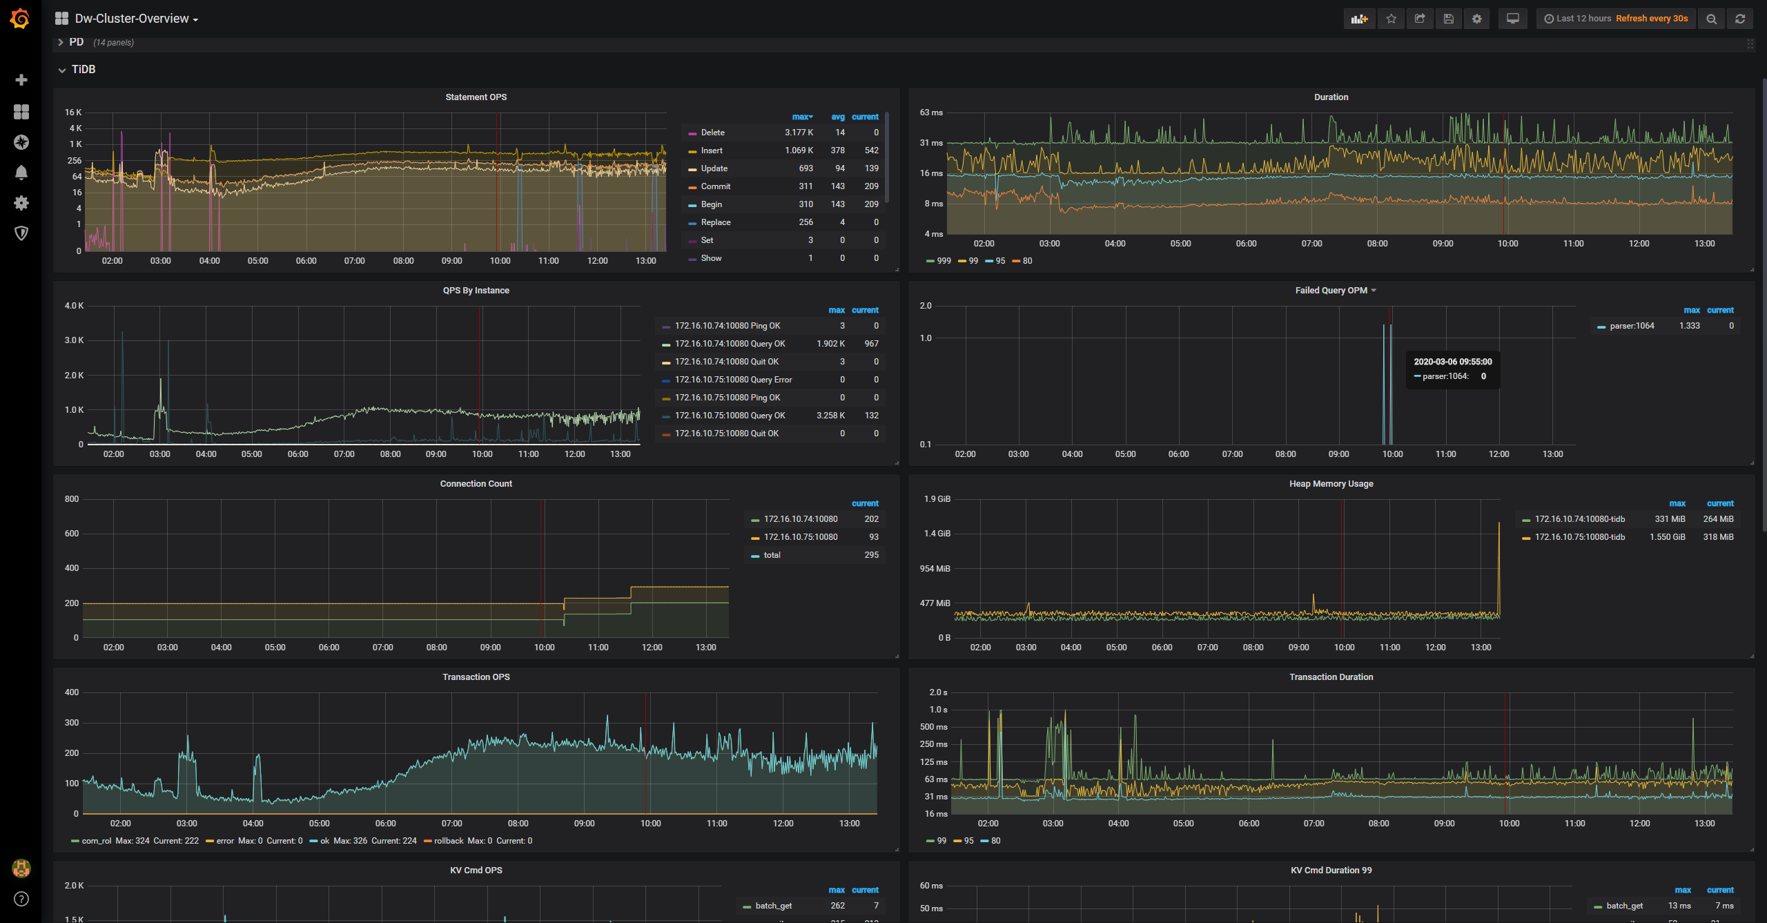Open the Failed Query OPM panel menu
The height and width of the screenshot is (923, 1767).
coord(1335,291)
